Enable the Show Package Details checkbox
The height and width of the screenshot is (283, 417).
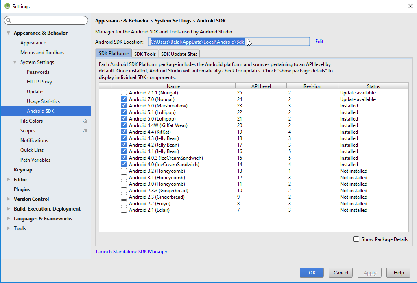pyautogui.click(x=356, y=239)
